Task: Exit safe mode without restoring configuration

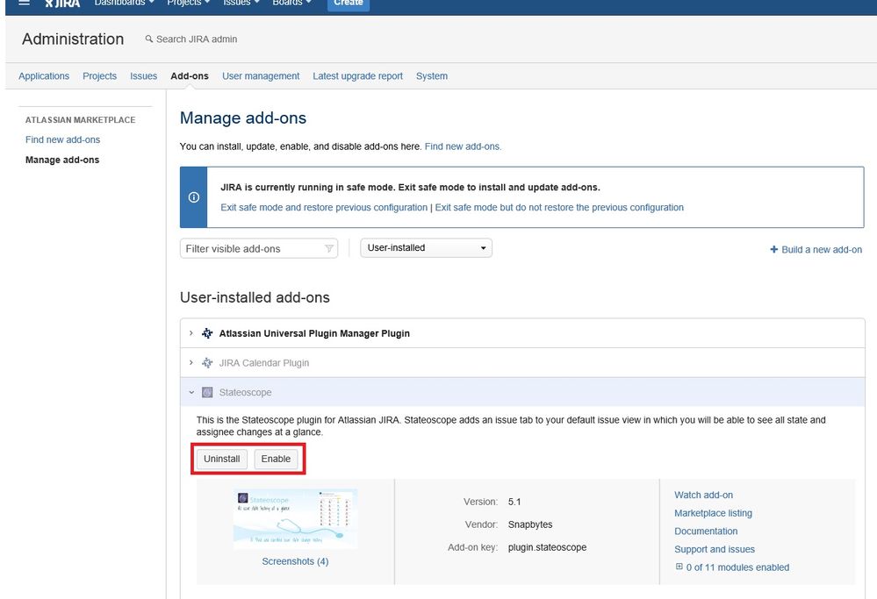Action: (559, 207)
